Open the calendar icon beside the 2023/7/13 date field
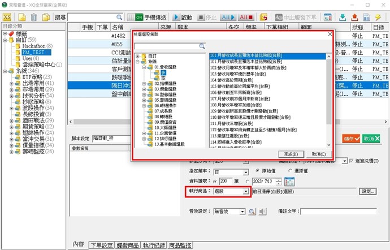 click(289, 182)
